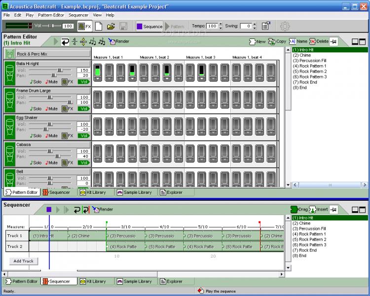Click the disabled save floppy disk icon

(123, 26)
